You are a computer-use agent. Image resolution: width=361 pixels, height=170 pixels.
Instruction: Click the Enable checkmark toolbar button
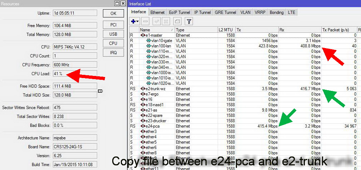click(x=157, y=22)
